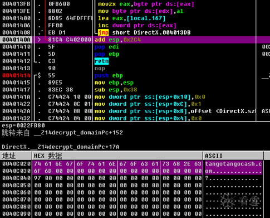Select mov dword ptr ss:[esp+0xC],0x1 line
This screenshot has height=218, width=270.
tap(148, 104)
